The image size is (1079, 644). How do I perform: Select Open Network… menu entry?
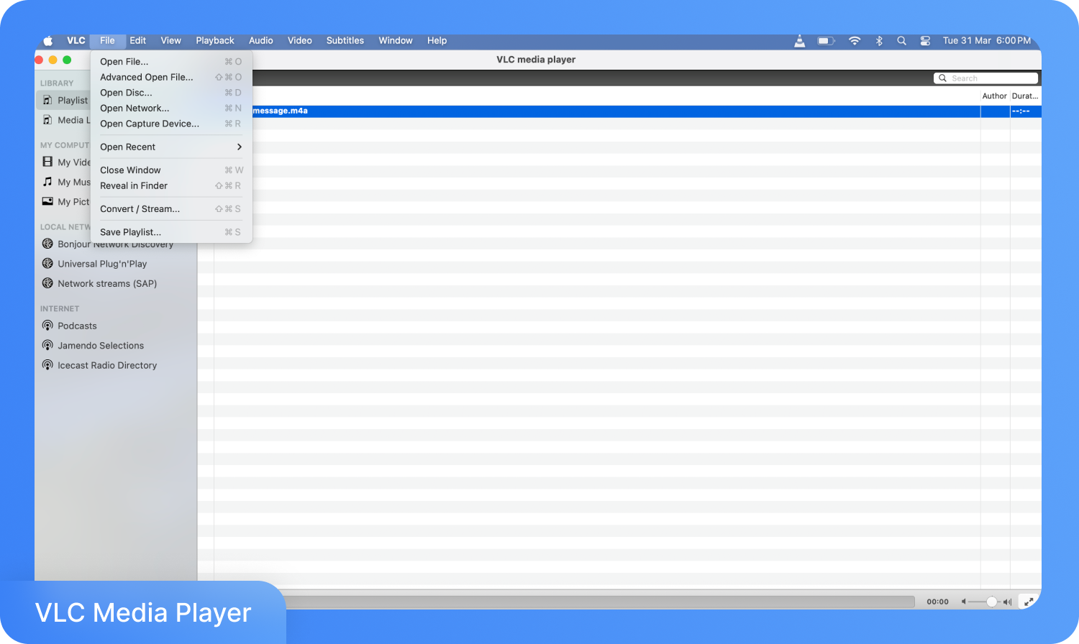click(x=135, y=109)
